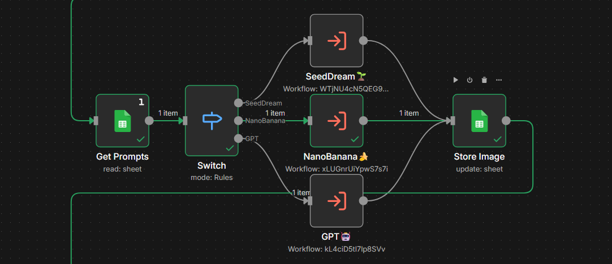Viewport: 612px width, 264px height.
Task: Click the NanoBanana output connector on Switch
Action: (239, 121)
